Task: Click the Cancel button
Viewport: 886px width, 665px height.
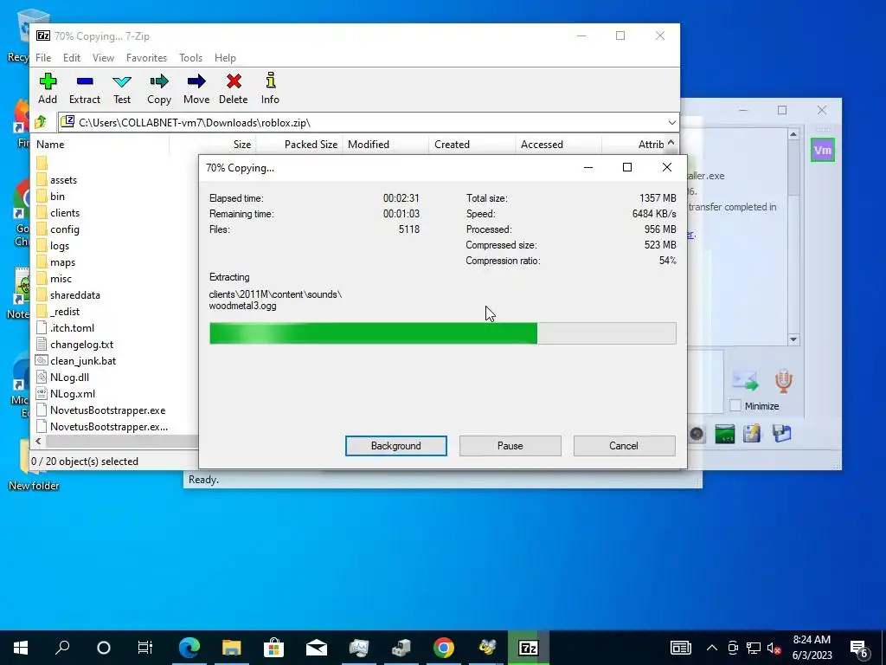Action: click(624, 446)
